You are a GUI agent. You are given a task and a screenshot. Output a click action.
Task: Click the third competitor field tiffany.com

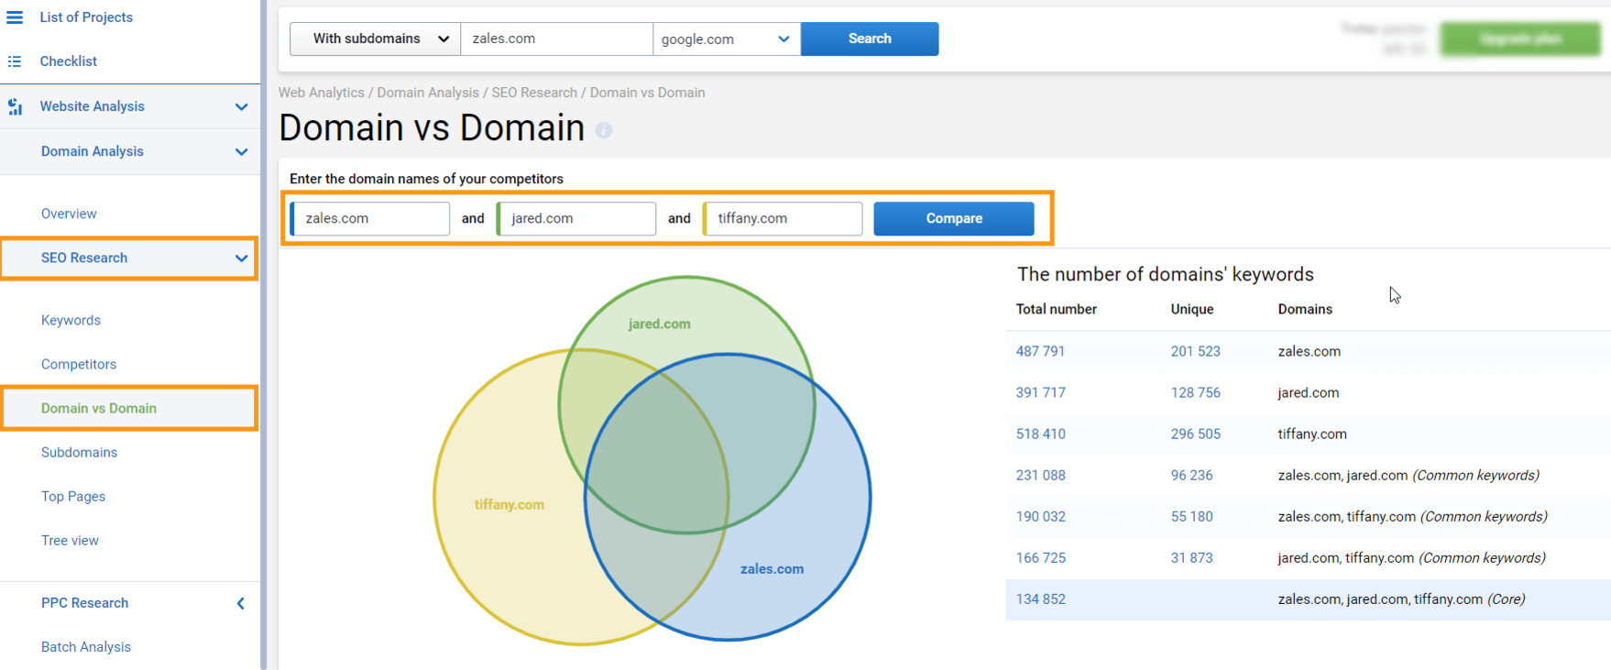point(783,218)
